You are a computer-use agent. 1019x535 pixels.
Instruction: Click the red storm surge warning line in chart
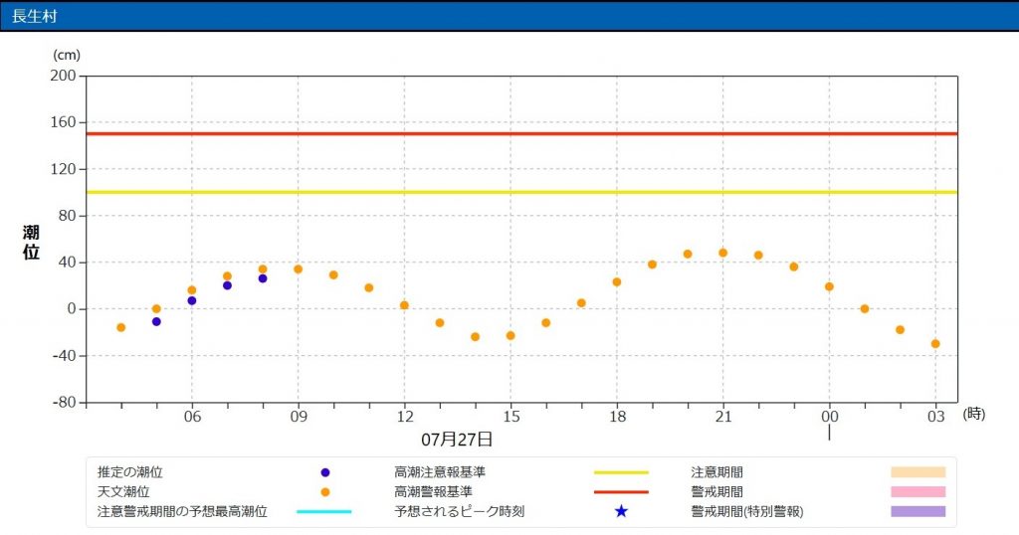(x=521, y=133)
